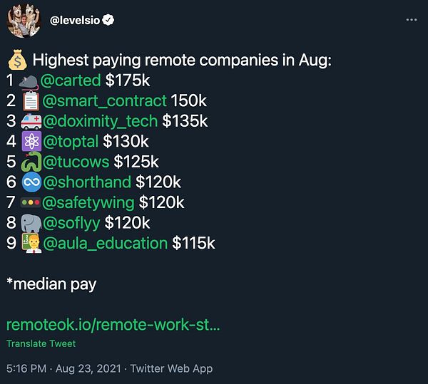The image size is (428, 384).
Task: Open the remoteok.io remote work link
Action: coord(113,325)
